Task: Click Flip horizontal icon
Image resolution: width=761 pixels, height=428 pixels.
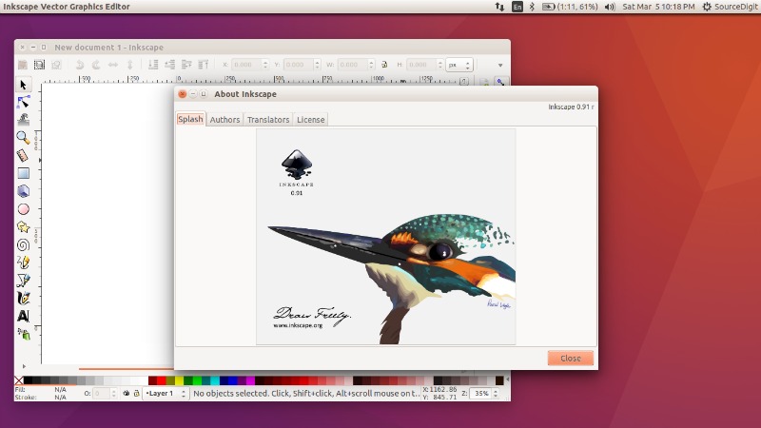Action: (112, 65)
